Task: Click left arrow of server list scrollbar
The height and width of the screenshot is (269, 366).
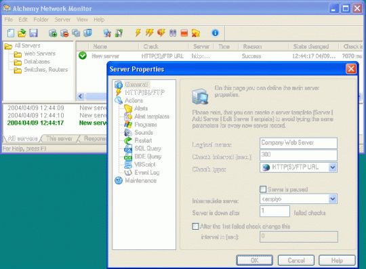Action: pos(81,96)
